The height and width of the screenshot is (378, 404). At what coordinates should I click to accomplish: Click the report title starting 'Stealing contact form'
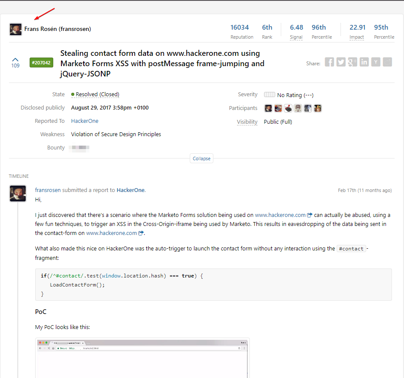pyautogui.click(x=162, y=64)
